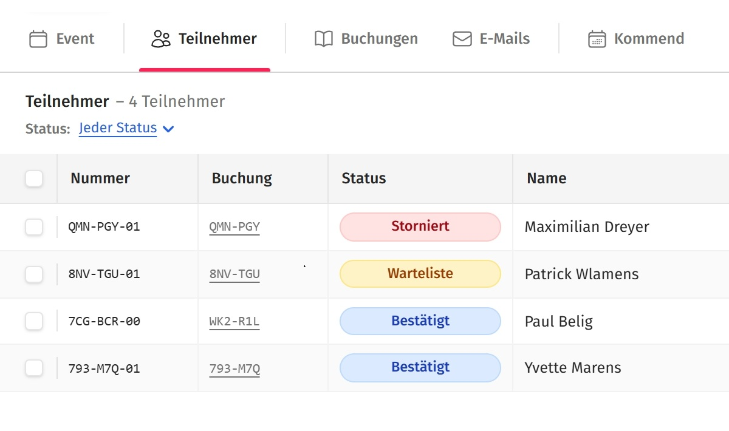Check the checkbox for Maximilian Dreyer's row
This screenshot has height=431, width=729.
click(x=33, y=226)
